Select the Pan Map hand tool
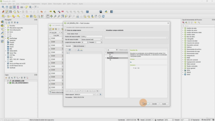The image size is (215, 121). [48, 16]
